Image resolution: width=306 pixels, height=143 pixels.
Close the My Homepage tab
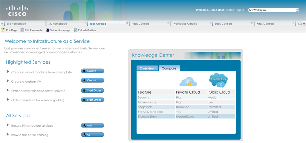point(85,23)
